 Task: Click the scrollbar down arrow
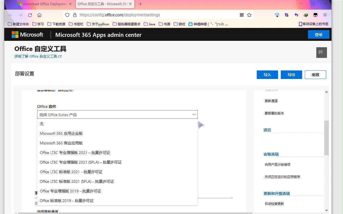(326, 210)
